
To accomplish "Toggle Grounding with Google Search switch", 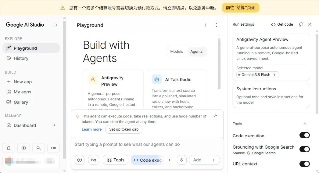I will tap(305, 149).
